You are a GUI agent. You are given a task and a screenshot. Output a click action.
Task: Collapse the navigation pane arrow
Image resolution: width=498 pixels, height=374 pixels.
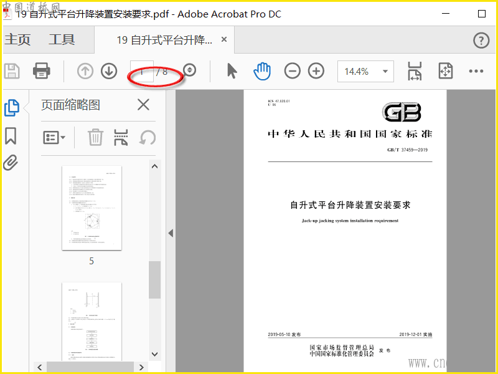(171, 233)
